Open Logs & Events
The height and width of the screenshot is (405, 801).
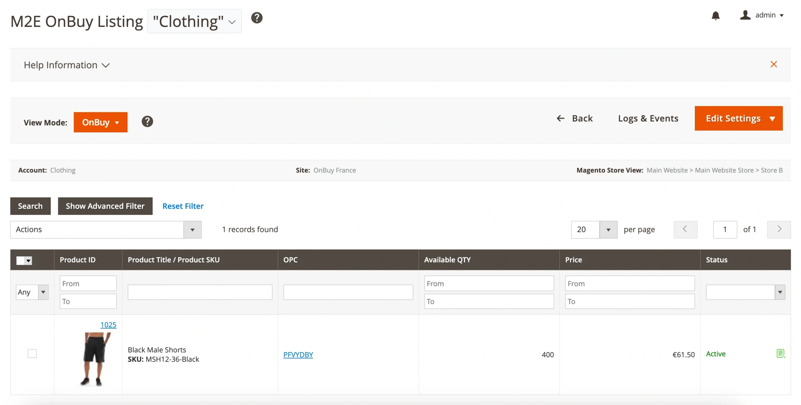pyautogui.click(x=648, y=118)
